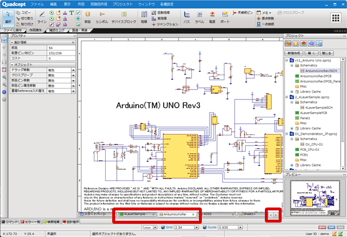Click the blue gear icon in left sidebar
Screen dimensions: 347x237
click(4, 92)
